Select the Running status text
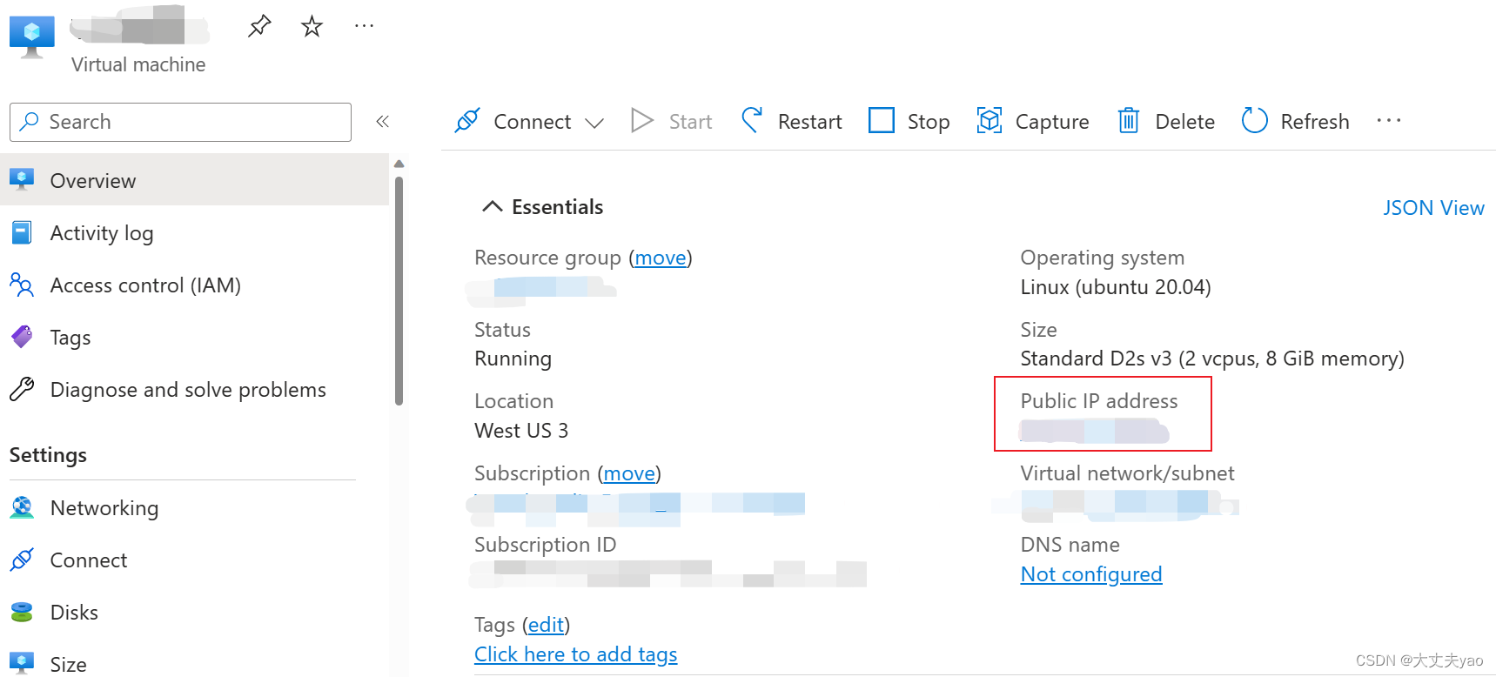The image size is (1496, 677). (513, 359)
